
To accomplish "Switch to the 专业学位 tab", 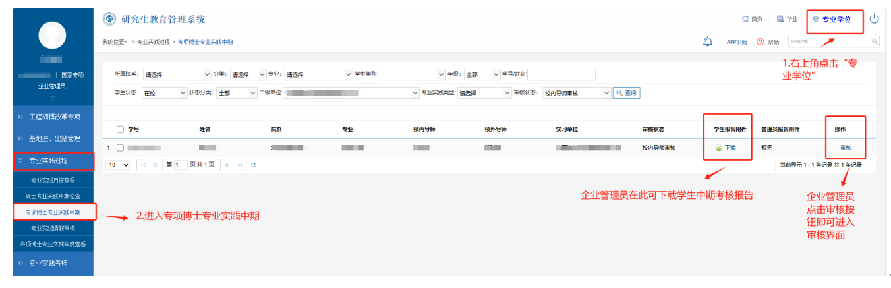I will (834, 19).
